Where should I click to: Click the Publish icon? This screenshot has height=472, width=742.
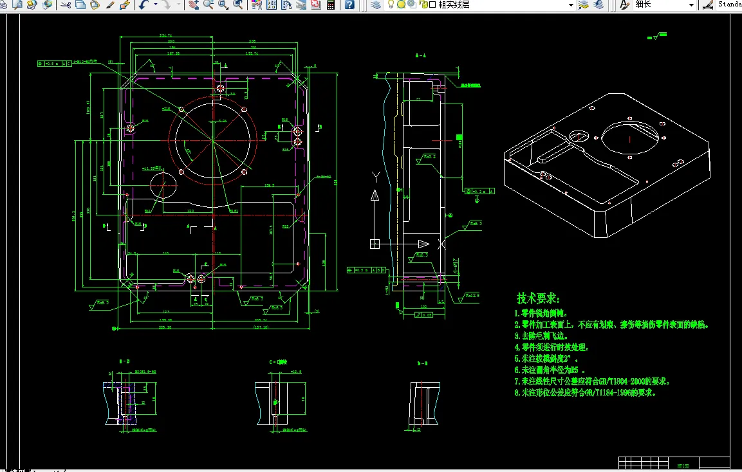pyautogui.click(x=32, y=5)
